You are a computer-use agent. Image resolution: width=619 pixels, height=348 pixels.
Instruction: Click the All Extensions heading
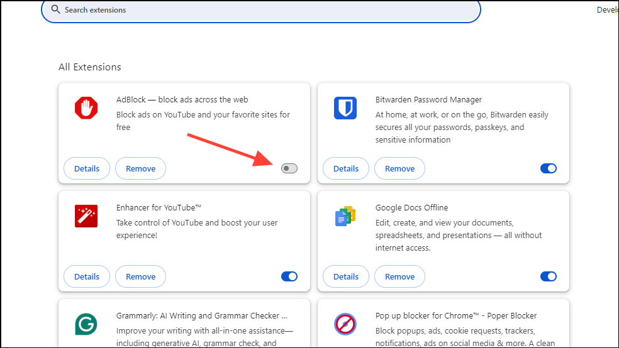pyautogui.click(x=90, y=67)
